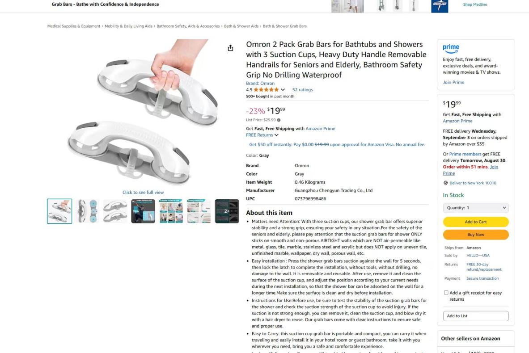
Task: Go to Mobility & Daily Living Aids breadcrumb
Action: [128, 26]
